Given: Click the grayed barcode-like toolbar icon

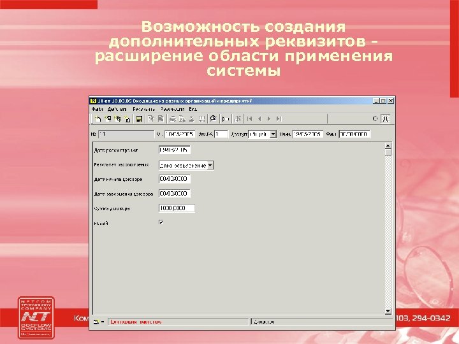Looking at the screenshot, I should [x=201, y=118].
